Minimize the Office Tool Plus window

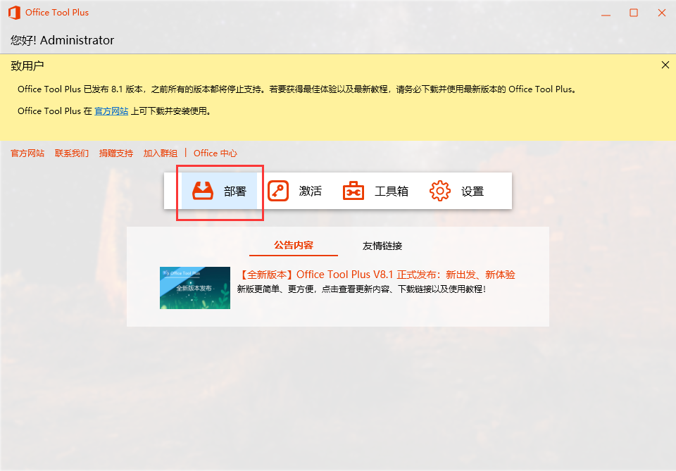tap(606, 12)
